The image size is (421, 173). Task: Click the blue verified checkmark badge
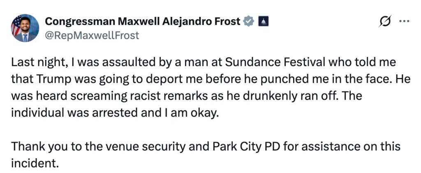pyautogui.click(x=248, y=21)
